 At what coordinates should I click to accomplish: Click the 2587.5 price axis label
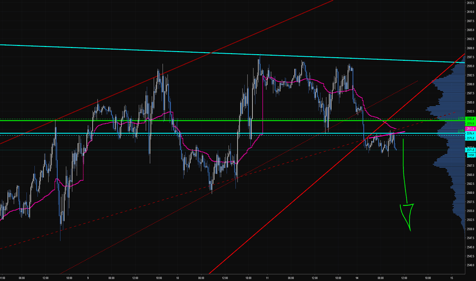point(470,93)
